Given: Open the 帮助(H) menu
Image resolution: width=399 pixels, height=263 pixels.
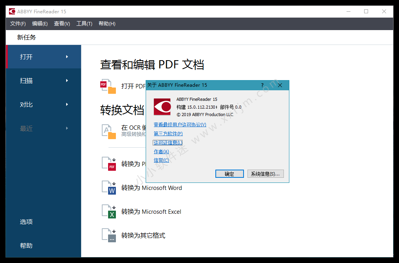Looking at the screenshot, I should pos(107,23).
